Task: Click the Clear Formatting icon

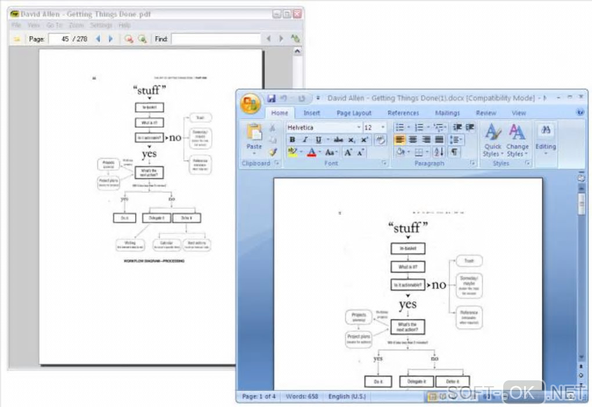Action: [381, 140]
